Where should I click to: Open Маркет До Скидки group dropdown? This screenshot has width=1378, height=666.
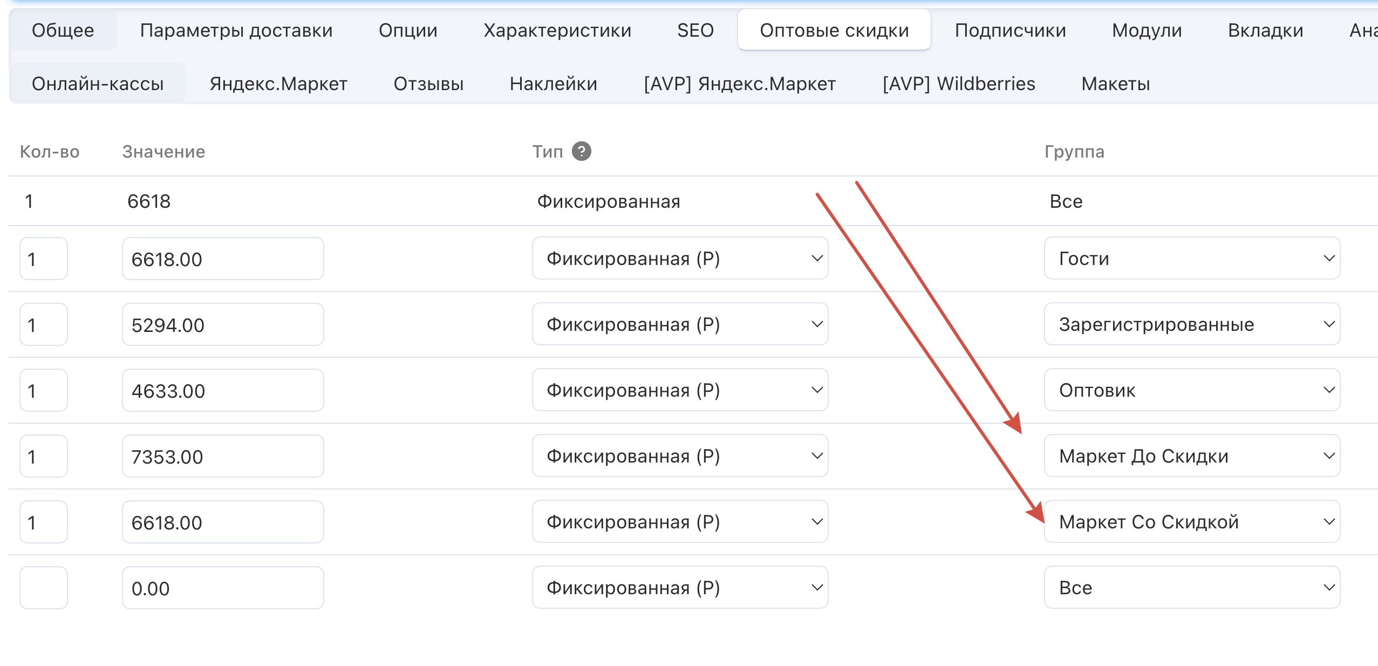(x=1191, y=456)
